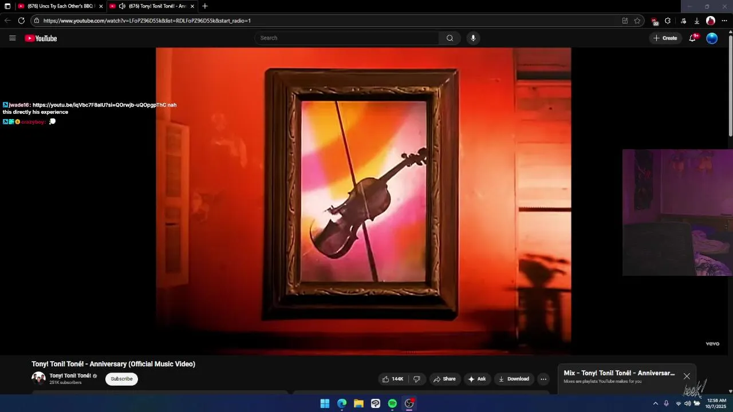The image size is (733, 412).
Task: Mute the tab via the speaker icon
Action: (122, 6)
